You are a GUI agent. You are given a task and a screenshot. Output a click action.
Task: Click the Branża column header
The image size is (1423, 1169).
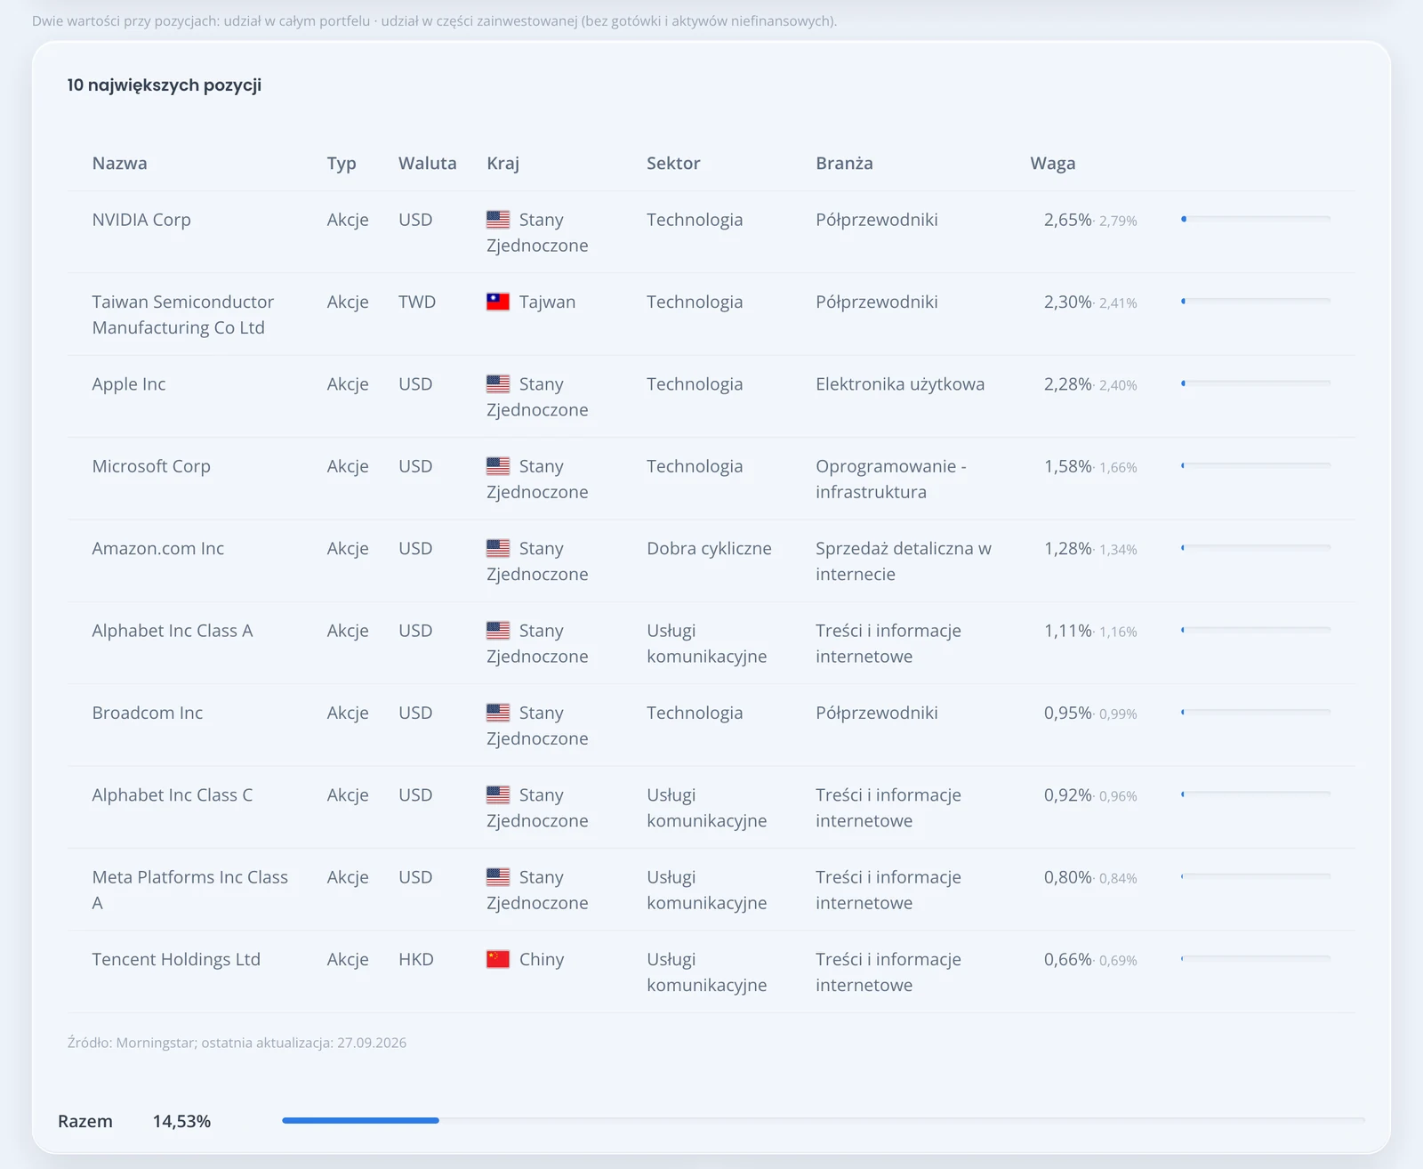pos(844,163)
